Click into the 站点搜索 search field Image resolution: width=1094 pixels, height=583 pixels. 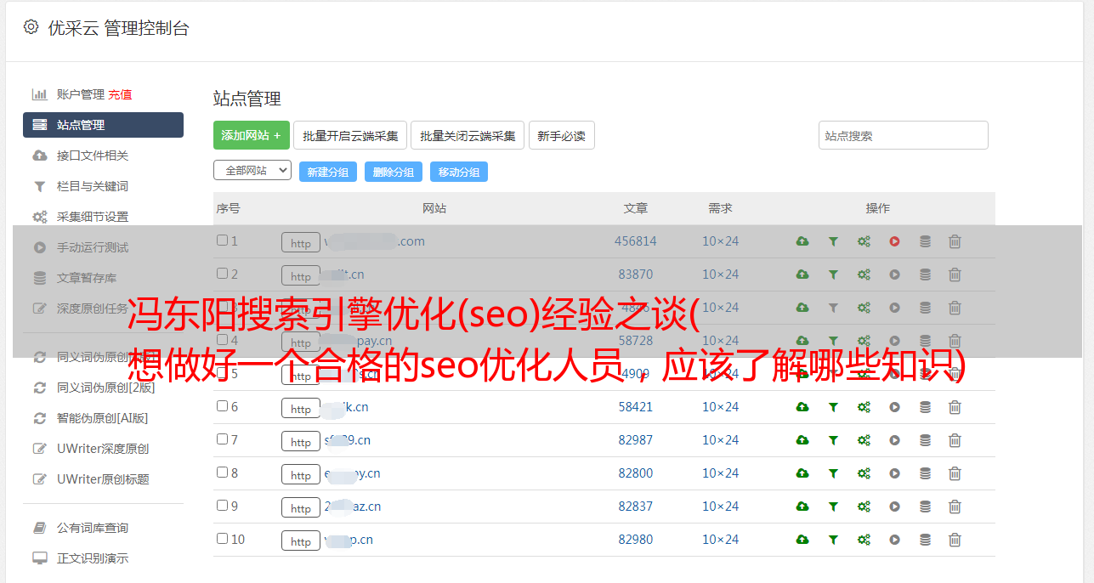click(904, 135)
